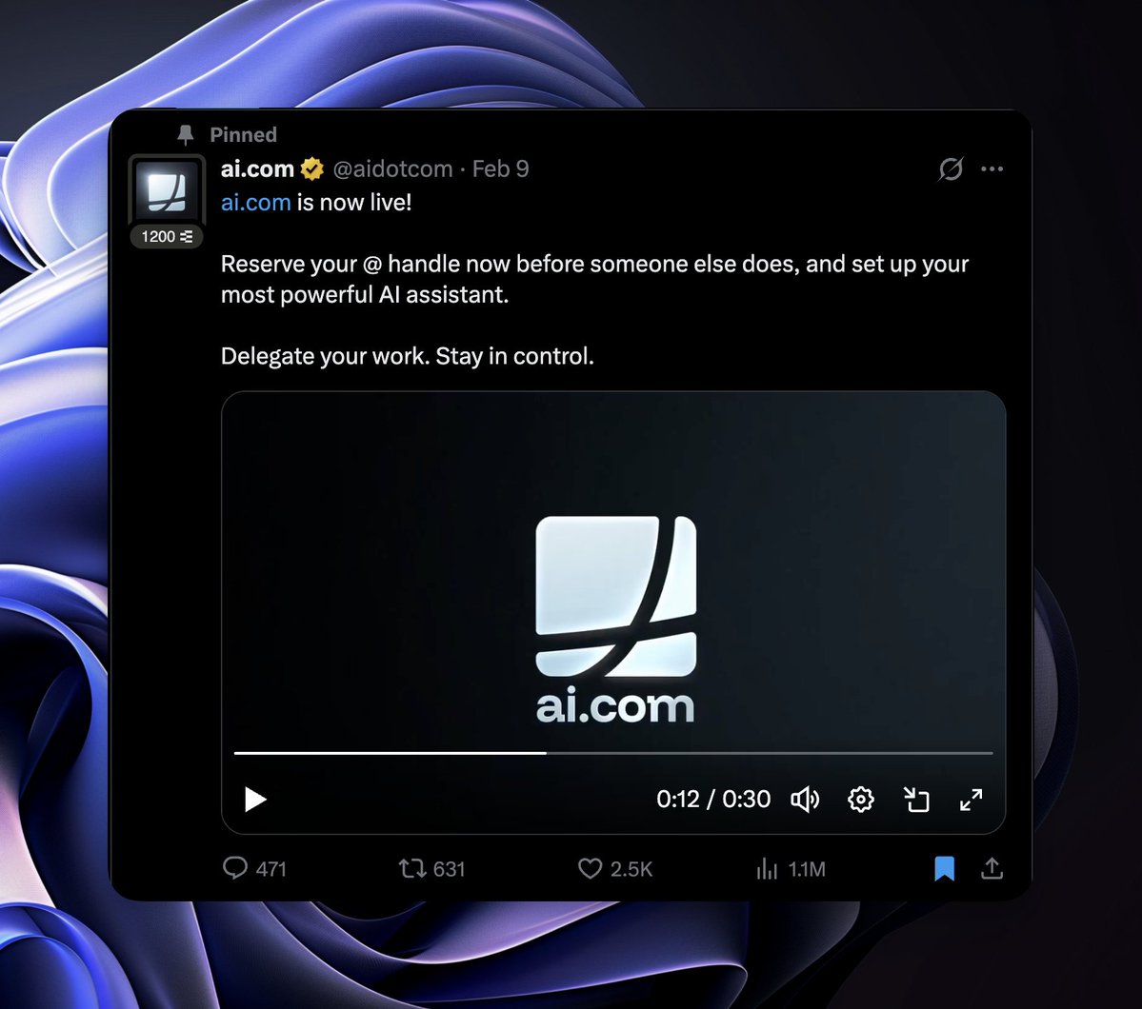Image resolution: width=1142 pixels, height=1009 pixels.
Task: Click the Grok explain post icon
Action: point(951,168)
